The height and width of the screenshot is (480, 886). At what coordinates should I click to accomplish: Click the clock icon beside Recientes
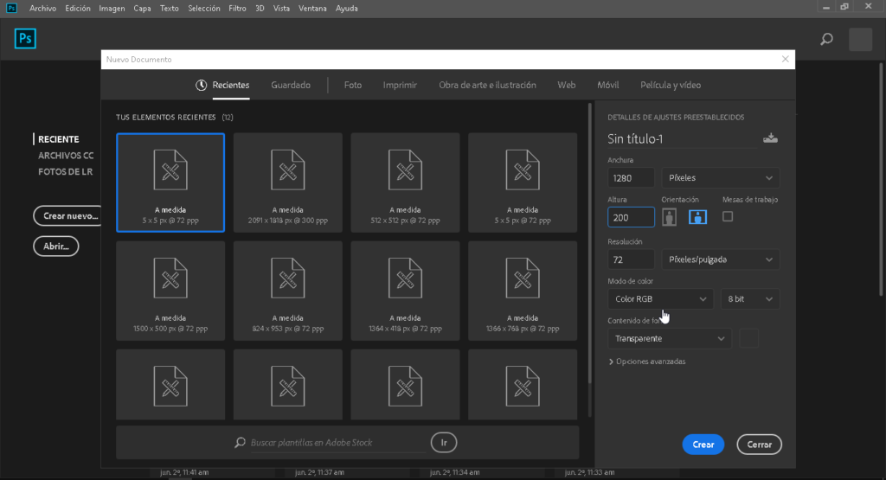tap(201, 86)
